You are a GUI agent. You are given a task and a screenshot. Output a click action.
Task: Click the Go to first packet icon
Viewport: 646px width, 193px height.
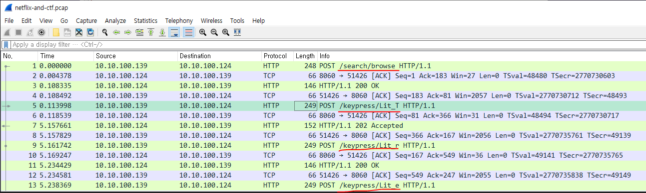click(x=151, y=32)
